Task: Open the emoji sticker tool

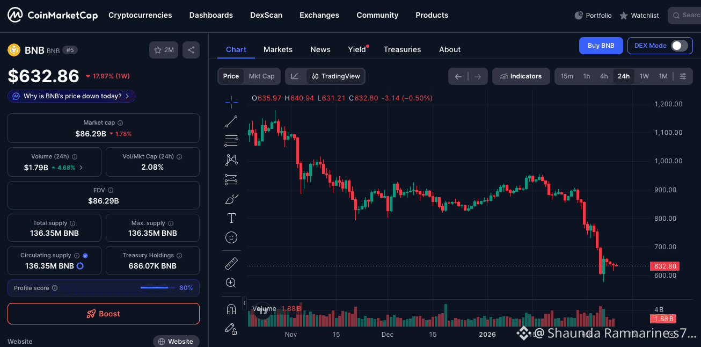Action: point(231,237)
